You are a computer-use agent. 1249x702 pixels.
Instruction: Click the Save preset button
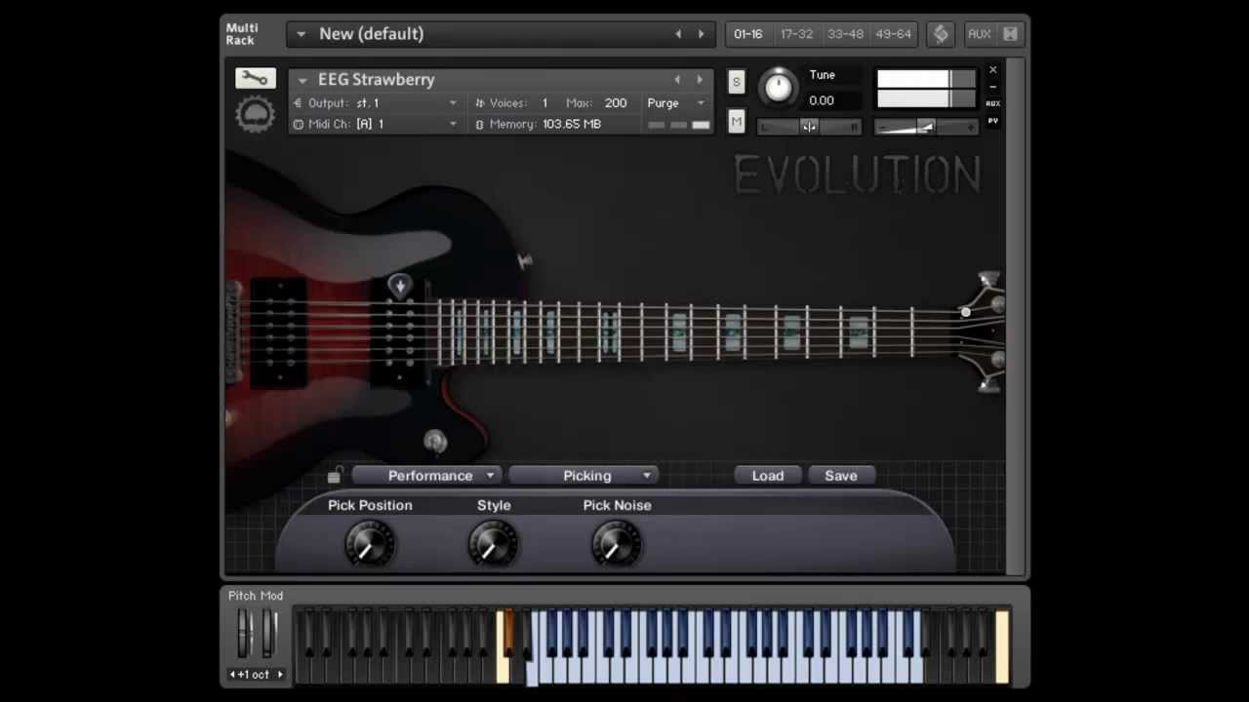coord(841,476)
